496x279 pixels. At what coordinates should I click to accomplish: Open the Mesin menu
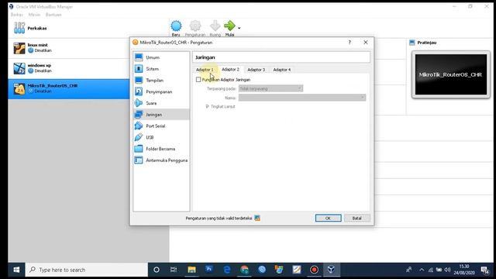(x=34, y=15)
